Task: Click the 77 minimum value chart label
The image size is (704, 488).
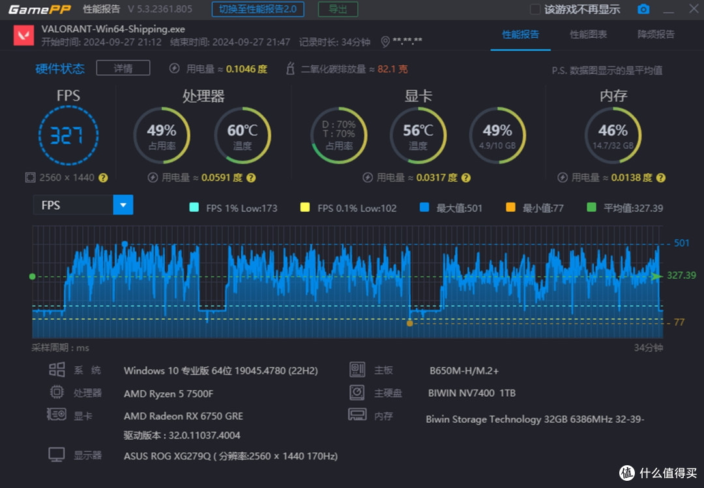Action: point(679,322)
